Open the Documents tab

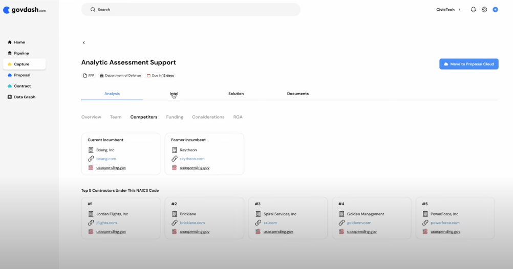(298, 94)
